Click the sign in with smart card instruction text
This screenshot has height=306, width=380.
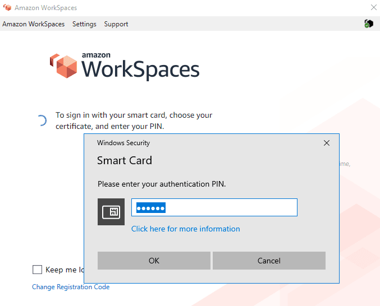[x=134, y=120]
